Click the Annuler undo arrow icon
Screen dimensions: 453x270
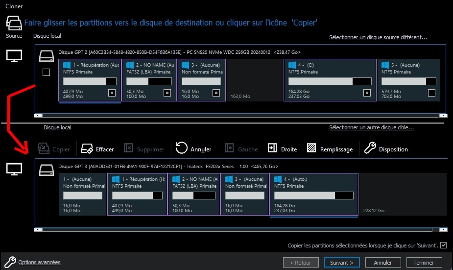coord(181,148)
